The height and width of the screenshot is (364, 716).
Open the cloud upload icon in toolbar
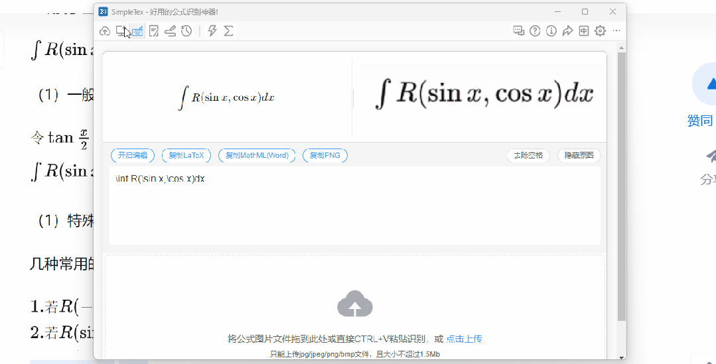pos(105,31)
